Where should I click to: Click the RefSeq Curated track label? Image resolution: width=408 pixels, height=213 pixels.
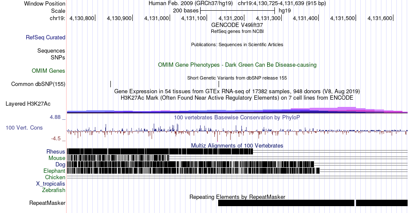coord(46,37)
